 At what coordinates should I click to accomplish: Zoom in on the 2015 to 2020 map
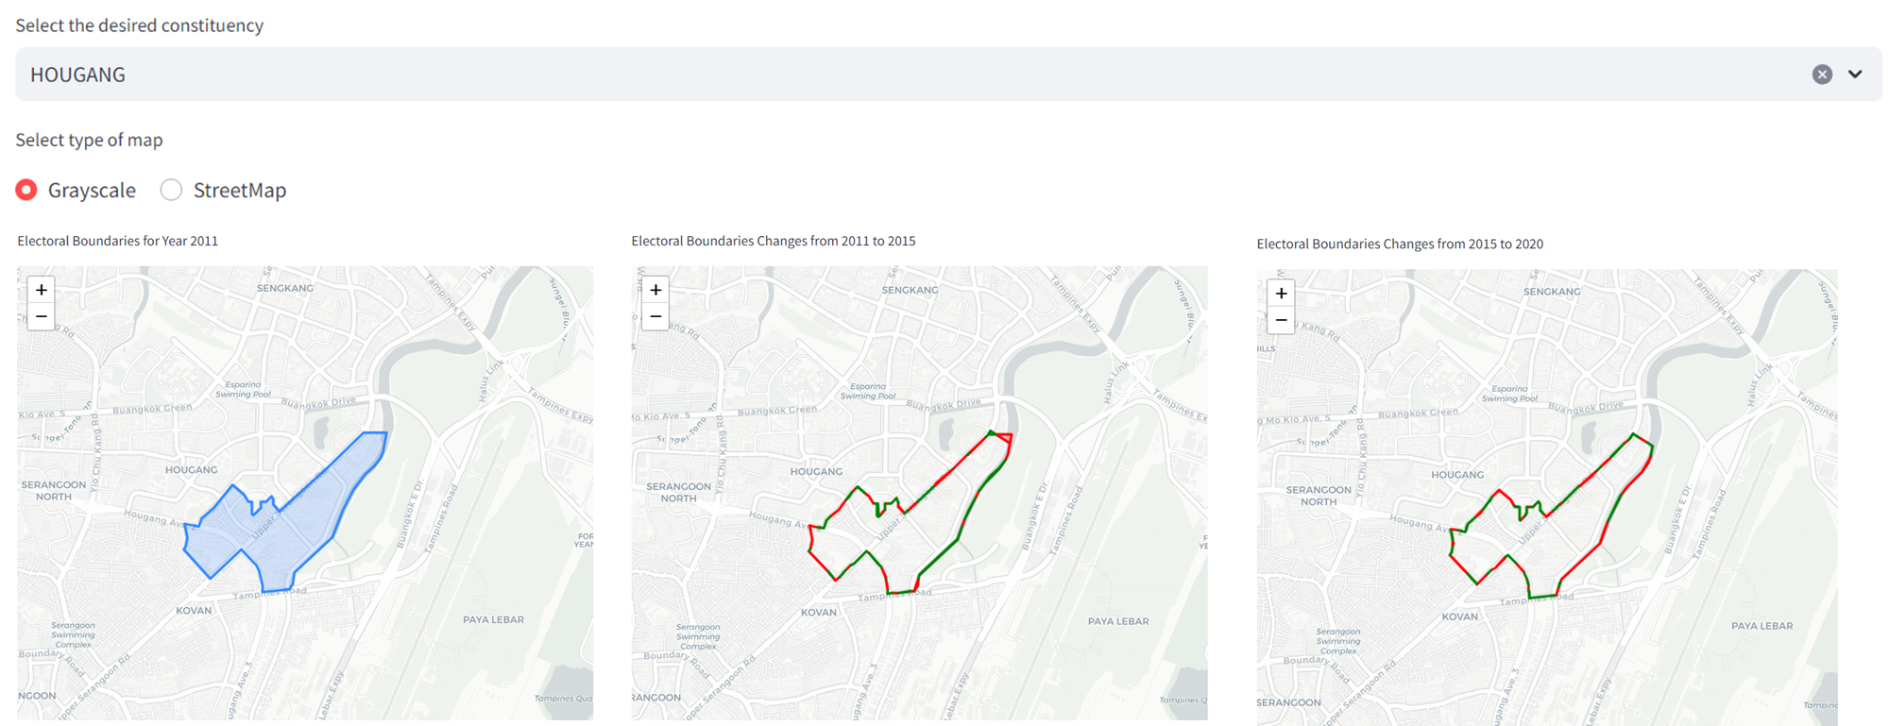coord(1281,293)
